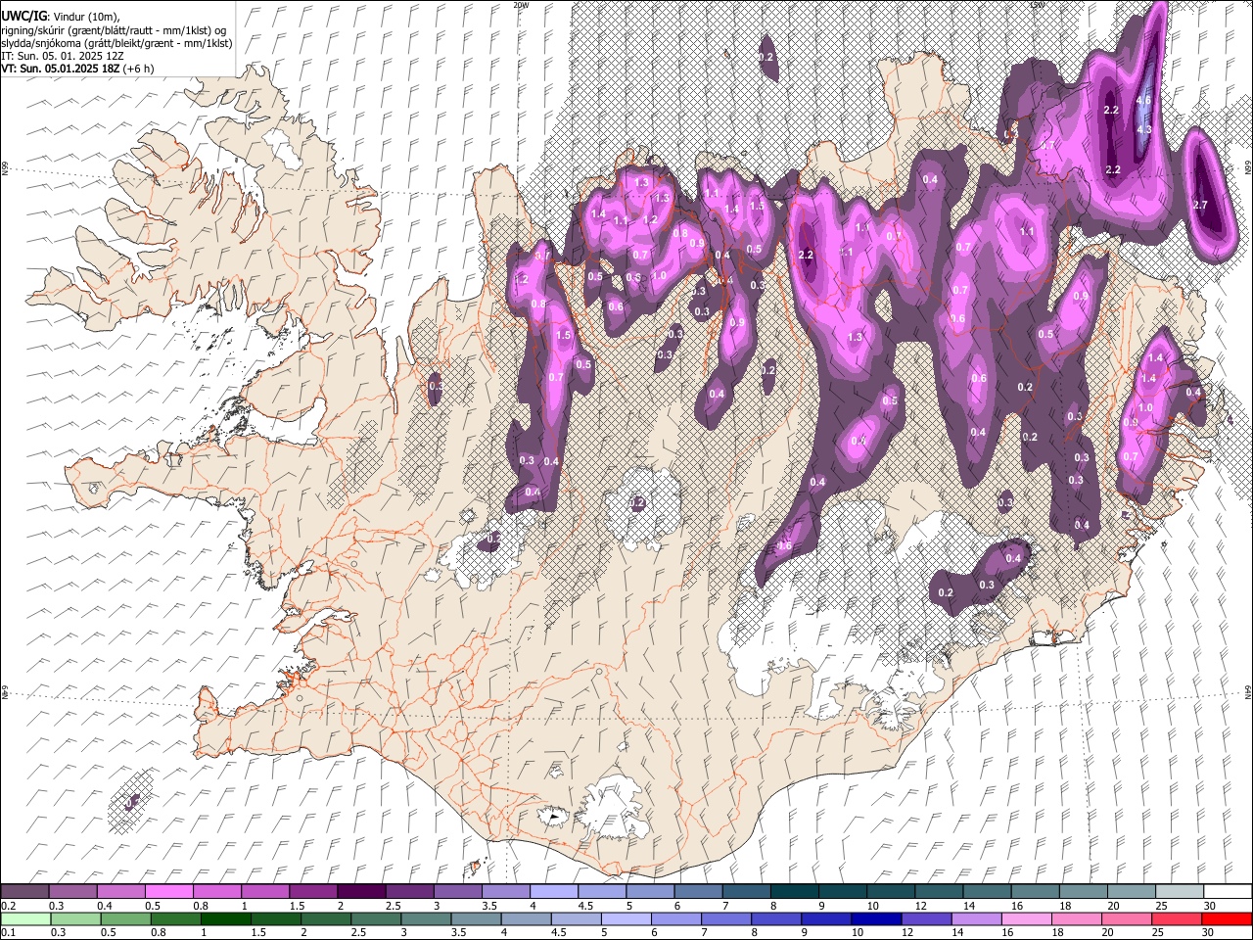Click the '0.4' label in the top legend
Viewport: 1253px width, 940px height.
point(104,906)
